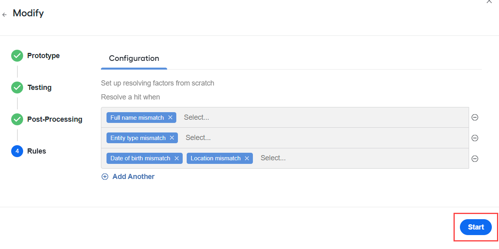
Task: Click the Add Another link
Action: (x=133, y=177)
